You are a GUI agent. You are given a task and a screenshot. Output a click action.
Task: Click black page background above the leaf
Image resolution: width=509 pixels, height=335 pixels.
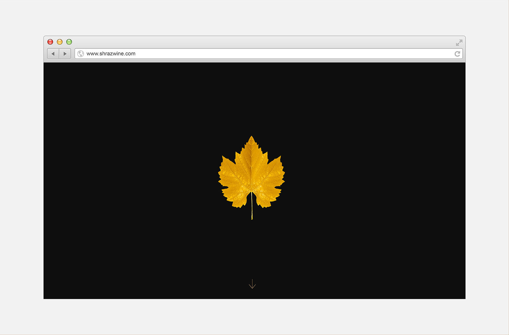(x=252, y=100)
